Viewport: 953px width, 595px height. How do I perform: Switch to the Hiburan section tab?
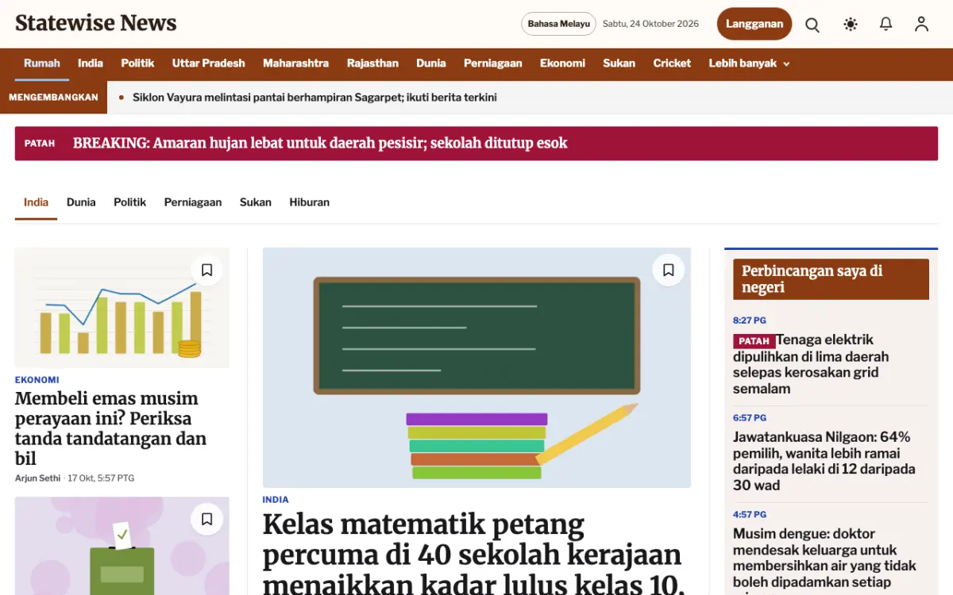point(309,202)
